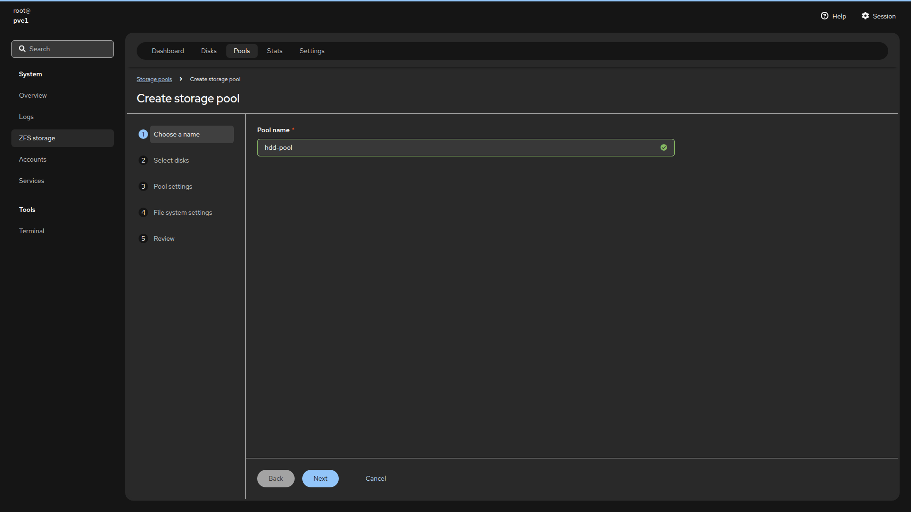The width and height of the screenshot is (911, 512).
Task: Cancel the storage pool creation
Action: (375, 479)
